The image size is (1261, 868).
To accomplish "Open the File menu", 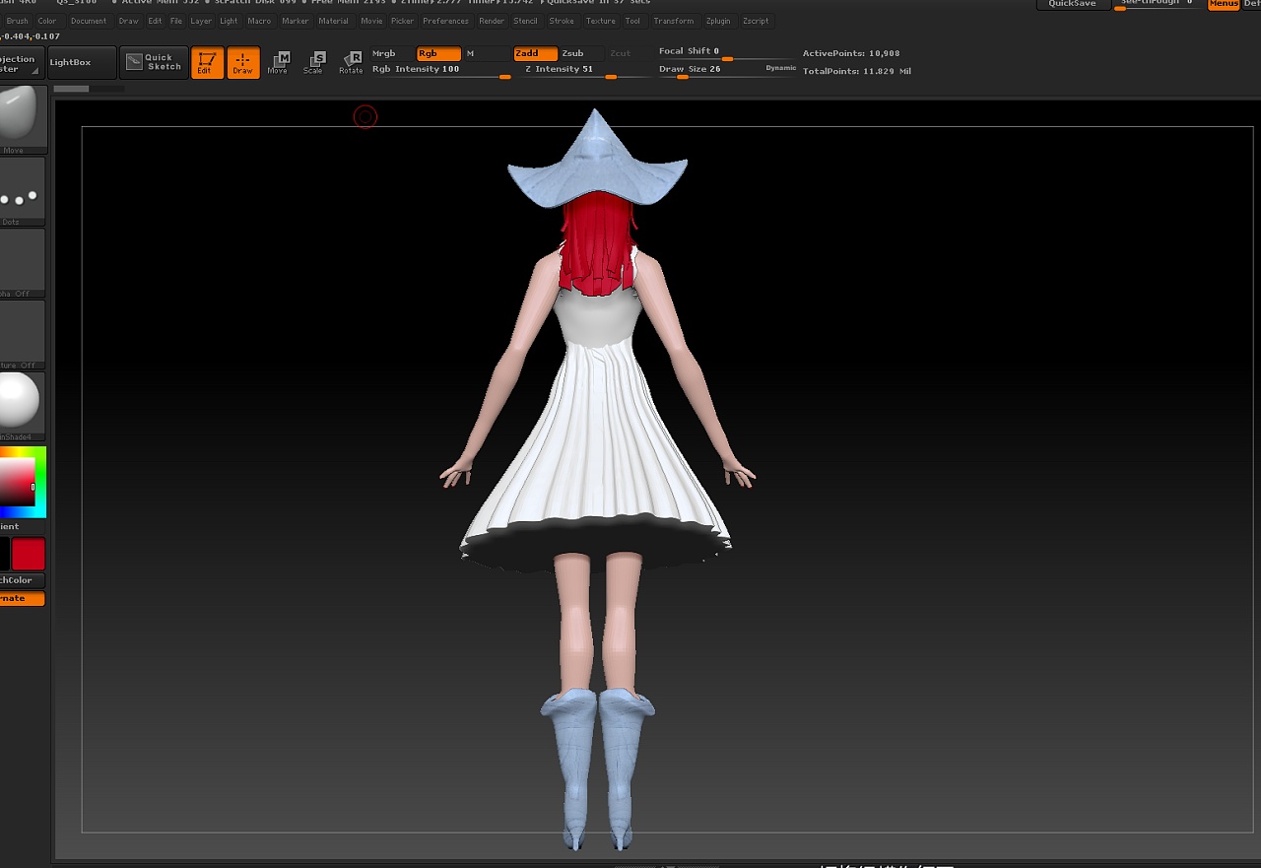I will tap(176, 21).
